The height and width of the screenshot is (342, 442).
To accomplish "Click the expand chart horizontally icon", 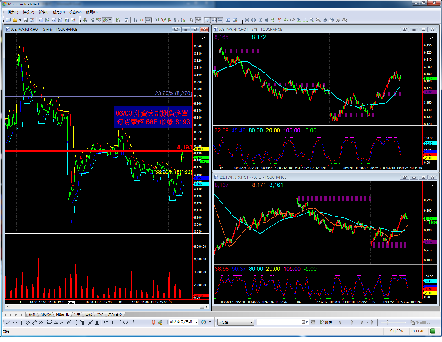I will click(254, 20).
